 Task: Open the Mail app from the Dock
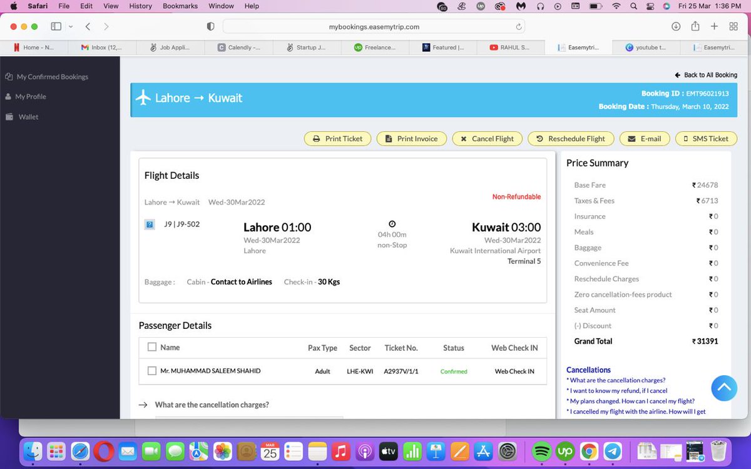[x=128, y=451]
